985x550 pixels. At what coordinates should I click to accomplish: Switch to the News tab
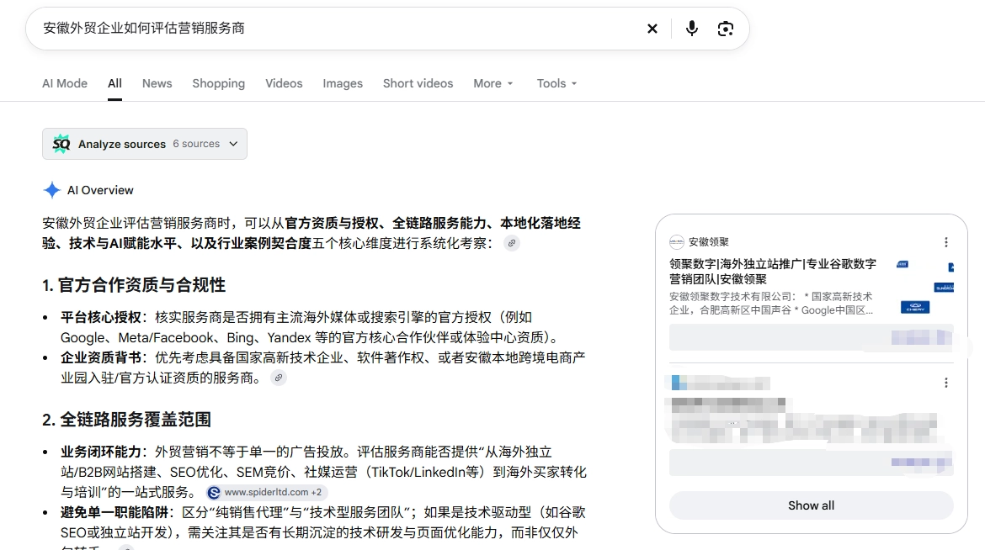click(157, 83)
